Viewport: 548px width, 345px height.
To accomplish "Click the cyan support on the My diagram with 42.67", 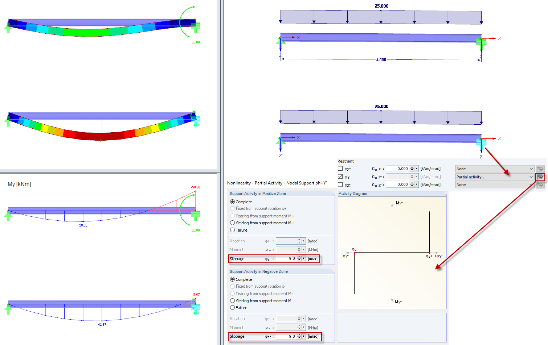I will (195, 308).
